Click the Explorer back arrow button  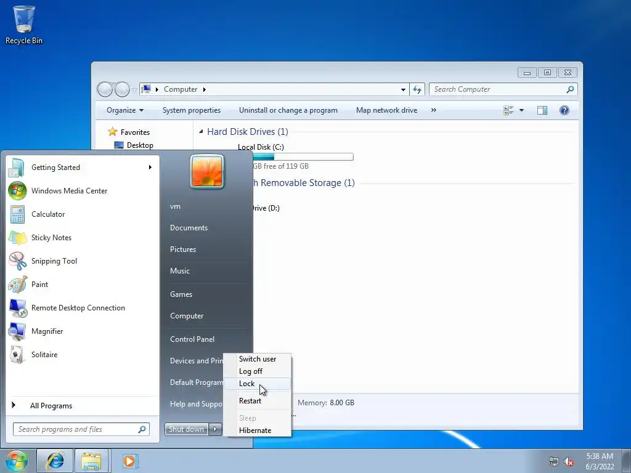105,89
